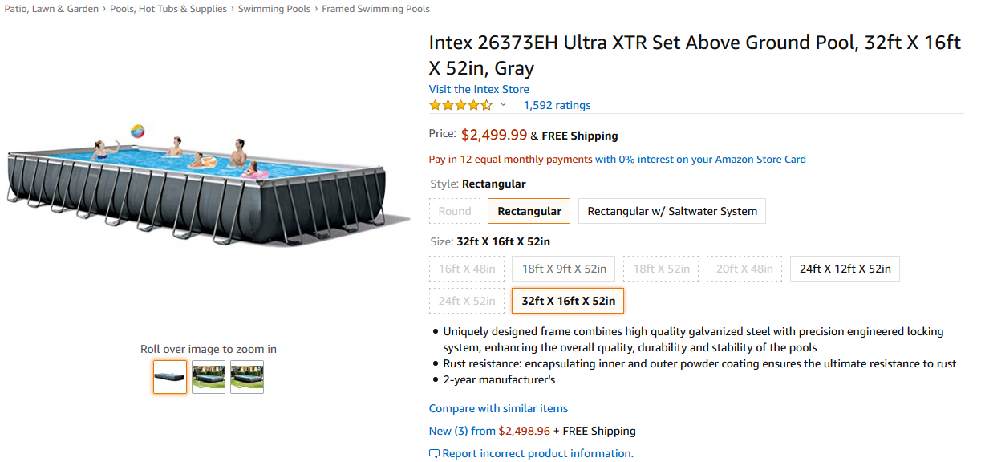
Task: Select Rectangular w/ Saltwater System style
Action: coord(671,210)
